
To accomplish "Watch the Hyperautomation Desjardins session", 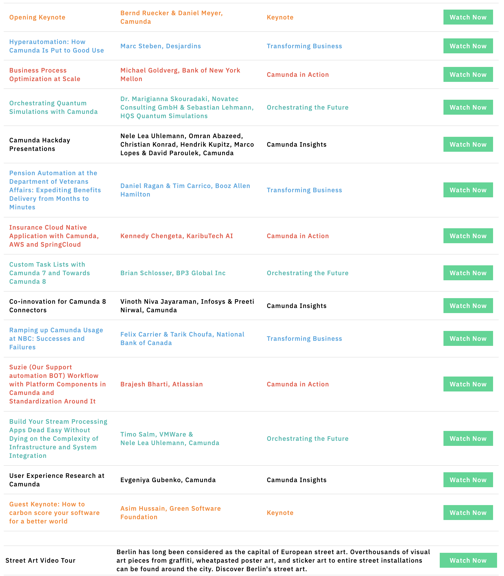I will tap(468, 46).
